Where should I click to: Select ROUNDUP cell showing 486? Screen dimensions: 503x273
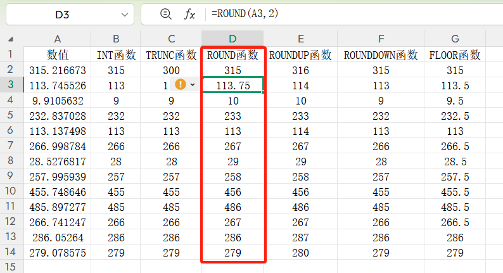coord(300,207)
